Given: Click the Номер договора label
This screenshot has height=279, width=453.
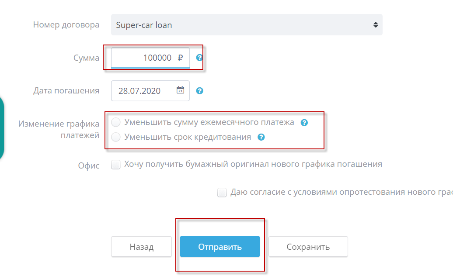Looking at the screenshot, I should tap(66, 25).
